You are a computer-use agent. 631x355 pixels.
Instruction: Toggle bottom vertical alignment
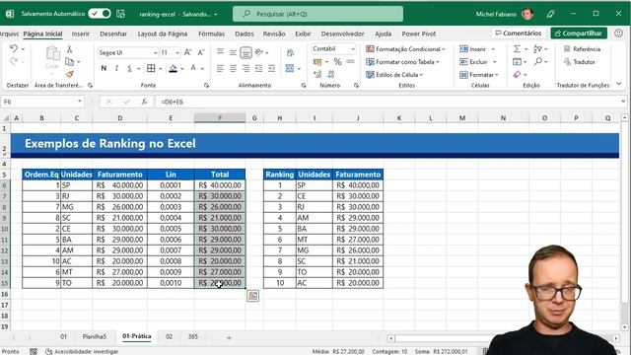pyautogui.click(x=245, y=52)
